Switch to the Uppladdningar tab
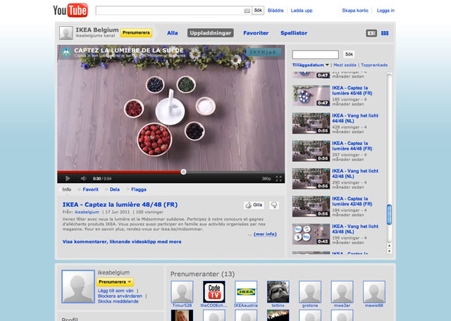 point(211,33)
